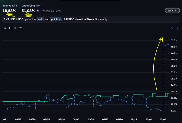Click the 36.0% axis label
The image size is (182, 123).
(x=174, y=66)
